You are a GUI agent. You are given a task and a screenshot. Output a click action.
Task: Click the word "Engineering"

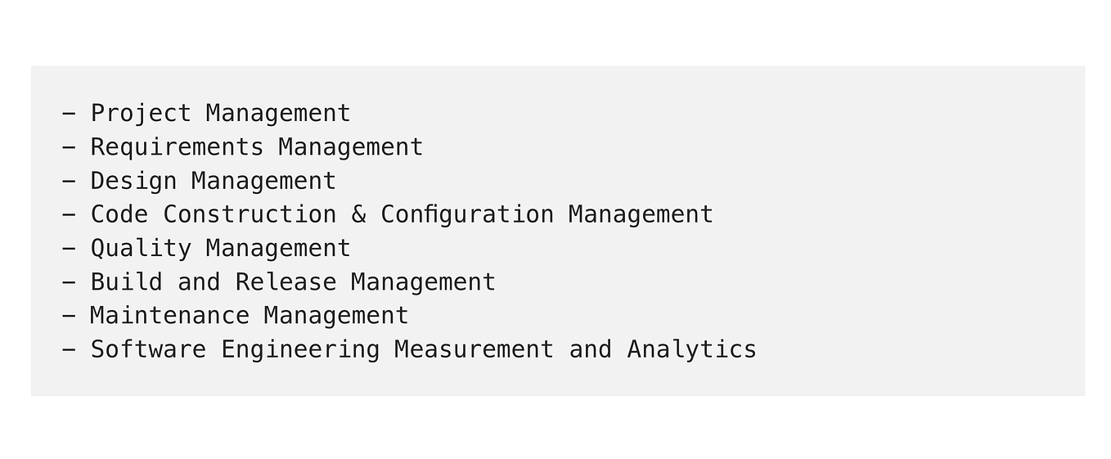[300, 350]
